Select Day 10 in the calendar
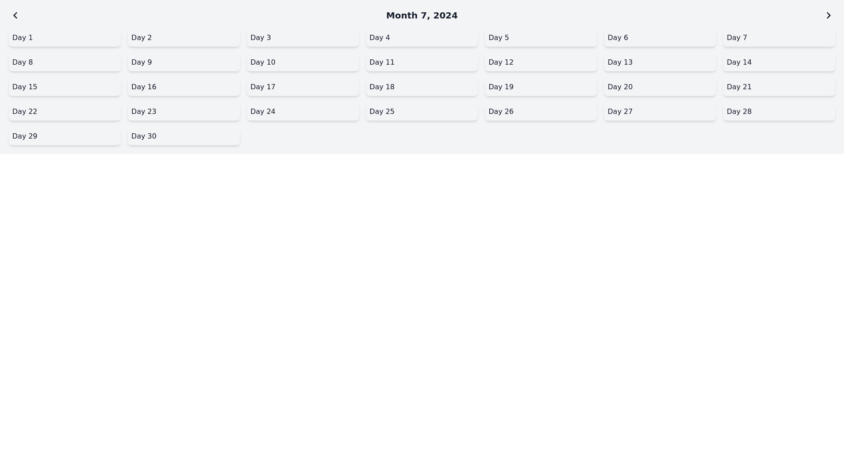844x475 pixels. tap(303, 62)
